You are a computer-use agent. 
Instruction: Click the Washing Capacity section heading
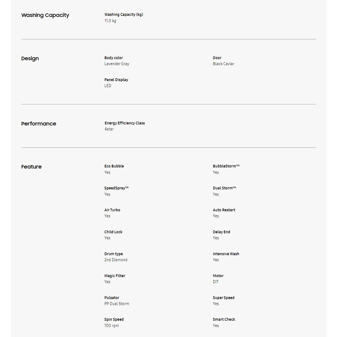[45, 15]
